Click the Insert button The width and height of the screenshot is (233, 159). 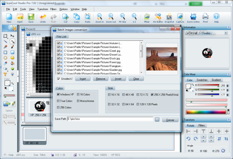pos(83,79)
